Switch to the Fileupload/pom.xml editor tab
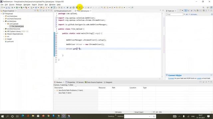 point(63,11)
